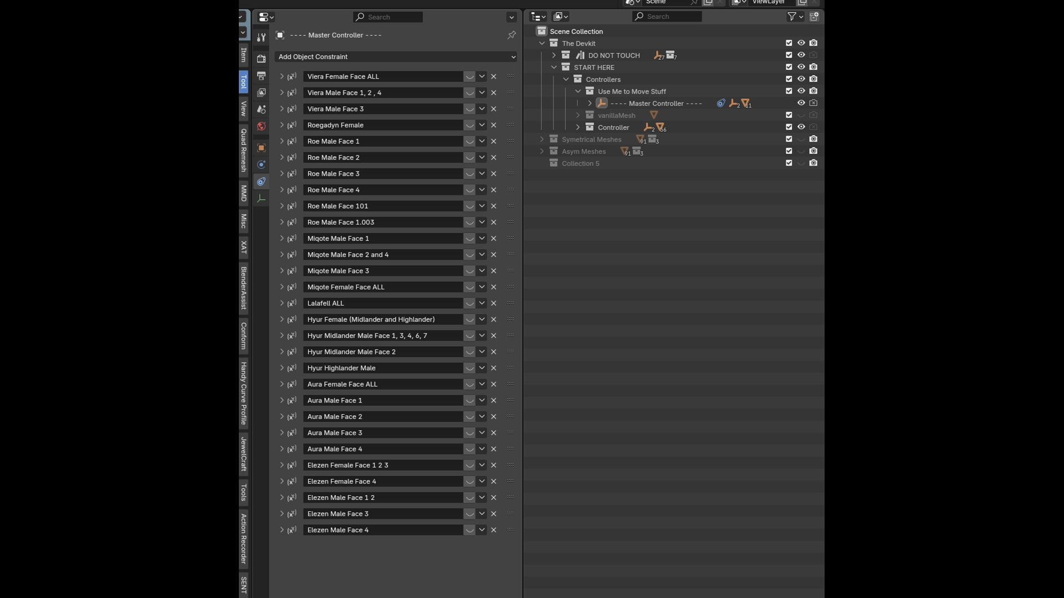Pin the Master Controller properties context
This screenshot has width=1064, height=598.
pos(511,35)
